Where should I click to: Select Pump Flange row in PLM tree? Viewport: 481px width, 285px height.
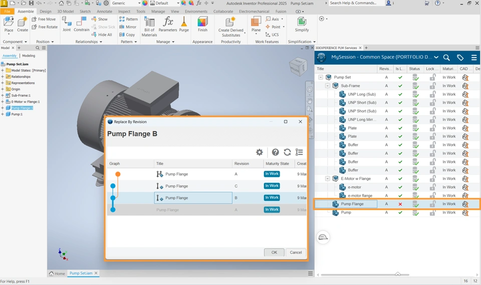point(397,204)
